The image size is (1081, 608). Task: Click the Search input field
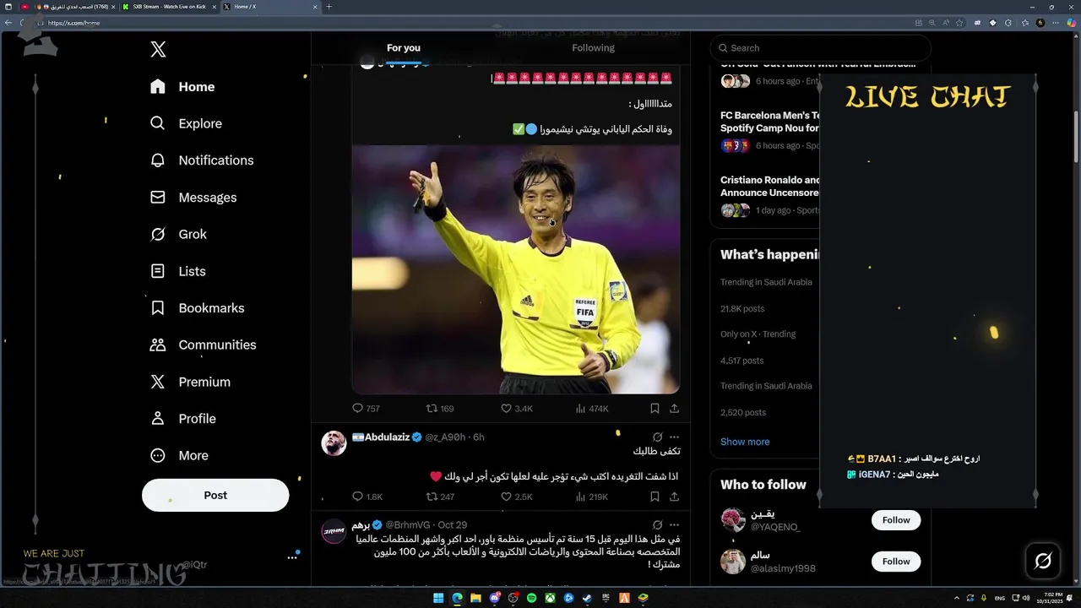point(820,48)
